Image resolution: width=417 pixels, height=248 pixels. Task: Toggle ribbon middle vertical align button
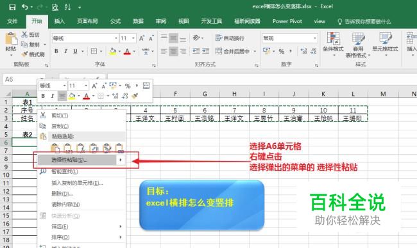pyautogui.click(x=173, y=38)
